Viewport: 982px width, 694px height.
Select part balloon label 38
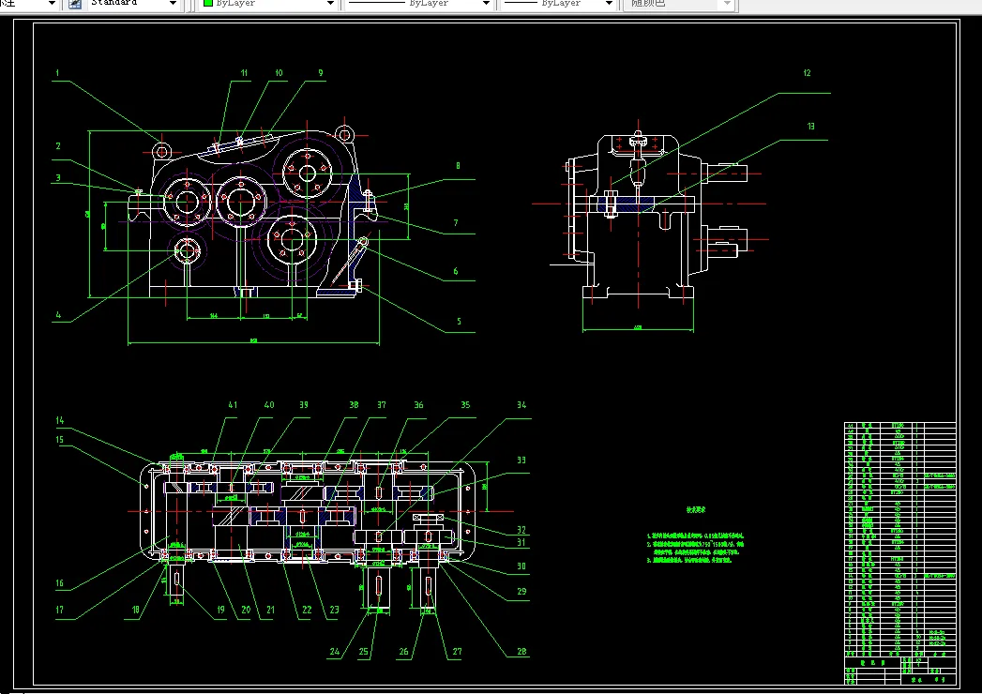pos(354,404)
